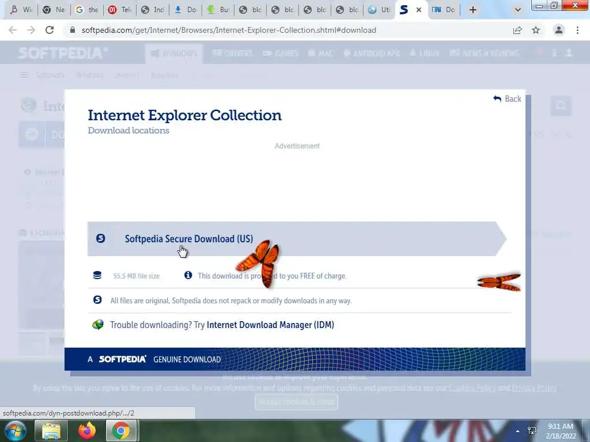Open the Privacy Policy link

534,388
